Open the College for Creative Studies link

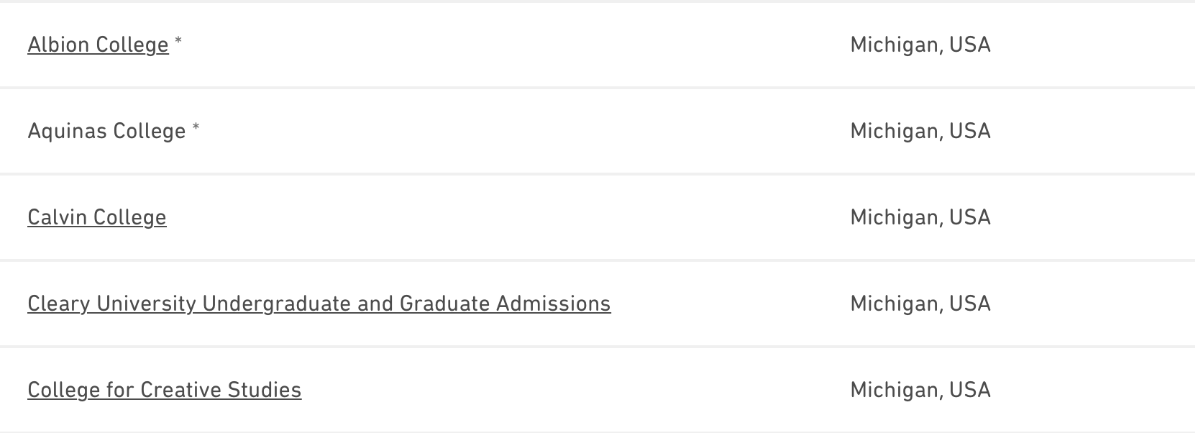[164, 390]
